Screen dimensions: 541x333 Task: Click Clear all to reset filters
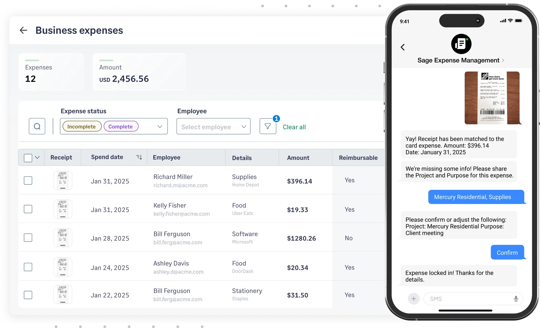[294, 127]
